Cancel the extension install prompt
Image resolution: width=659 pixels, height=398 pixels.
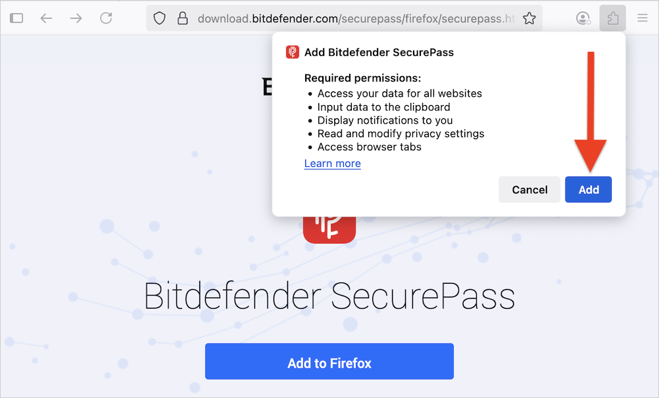coord(529,190)
